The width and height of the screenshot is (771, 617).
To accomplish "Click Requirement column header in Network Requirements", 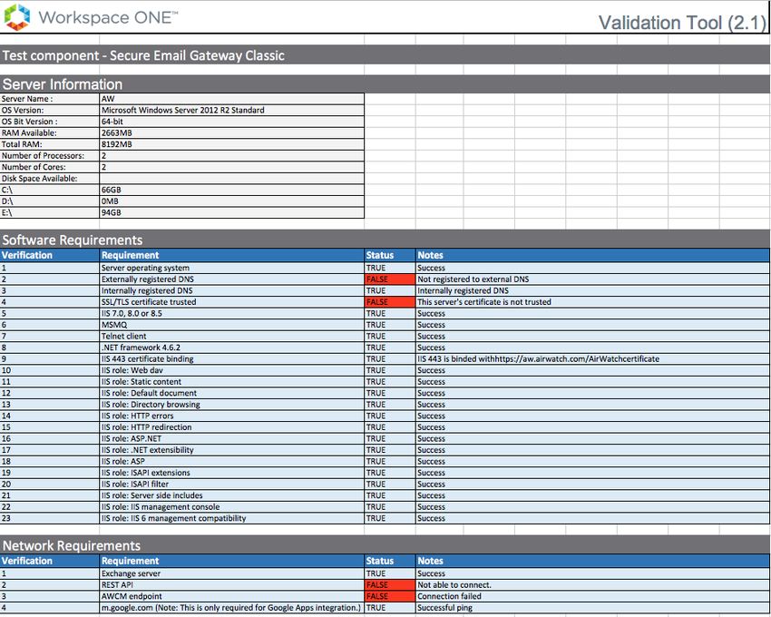I will tap(231, 561).
